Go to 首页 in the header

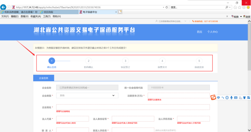click(x=199, y=32)
